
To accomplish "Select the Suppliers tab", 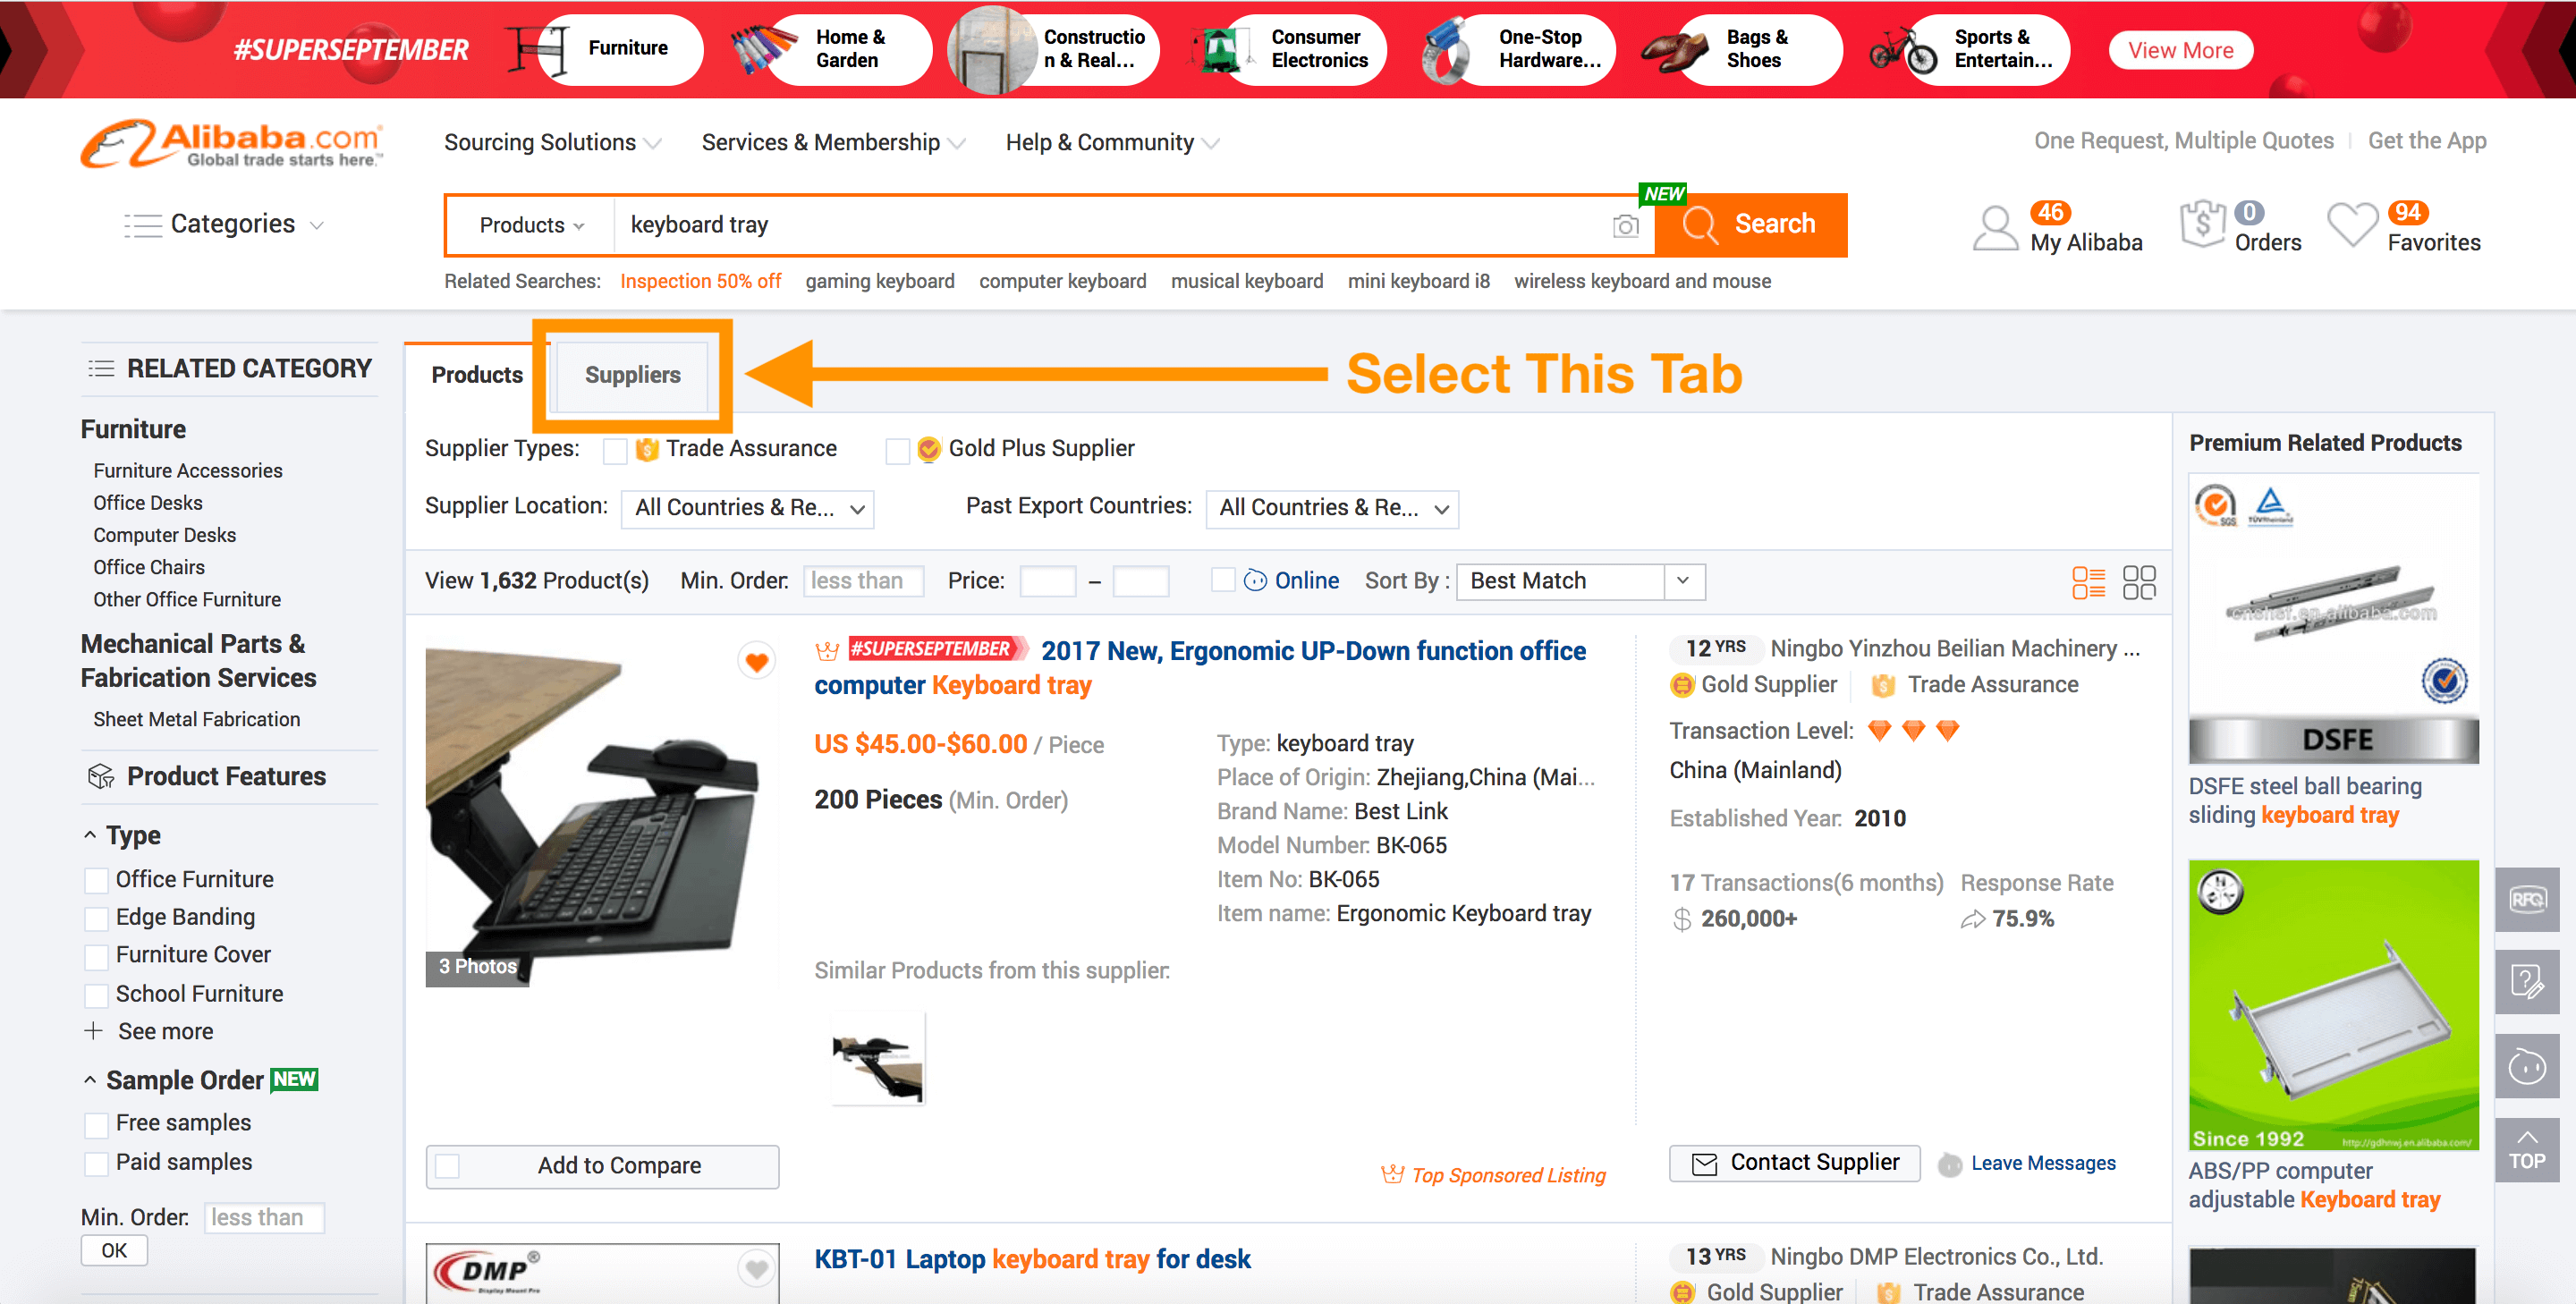I will (632, 375).
